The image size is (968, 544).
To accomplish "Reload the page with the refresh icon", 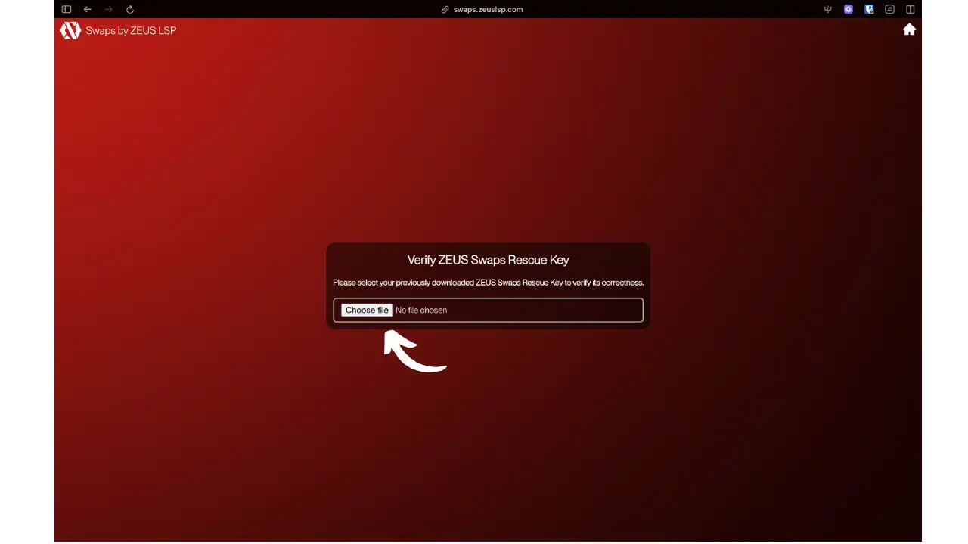I will point(130,10).
